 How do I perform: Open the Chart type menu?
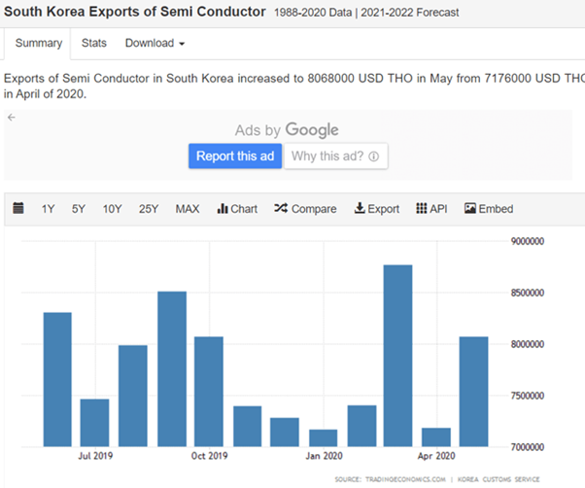(x=237, y=209)
